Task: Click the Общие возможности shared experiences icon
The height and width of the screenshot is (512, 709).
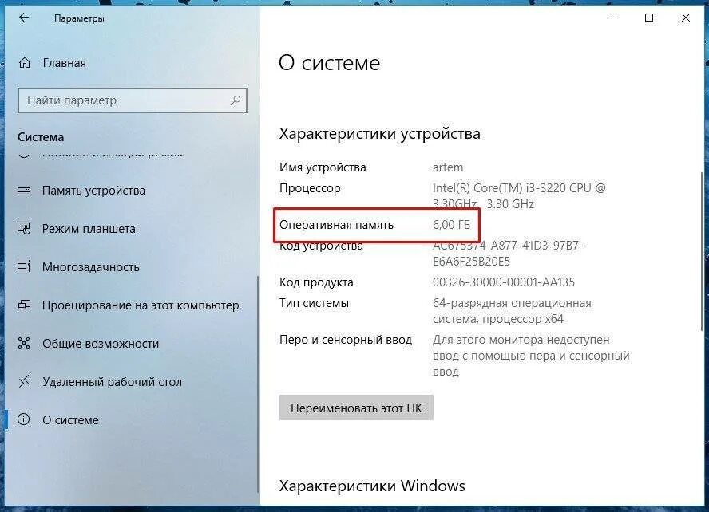Action: coord(24,343)
